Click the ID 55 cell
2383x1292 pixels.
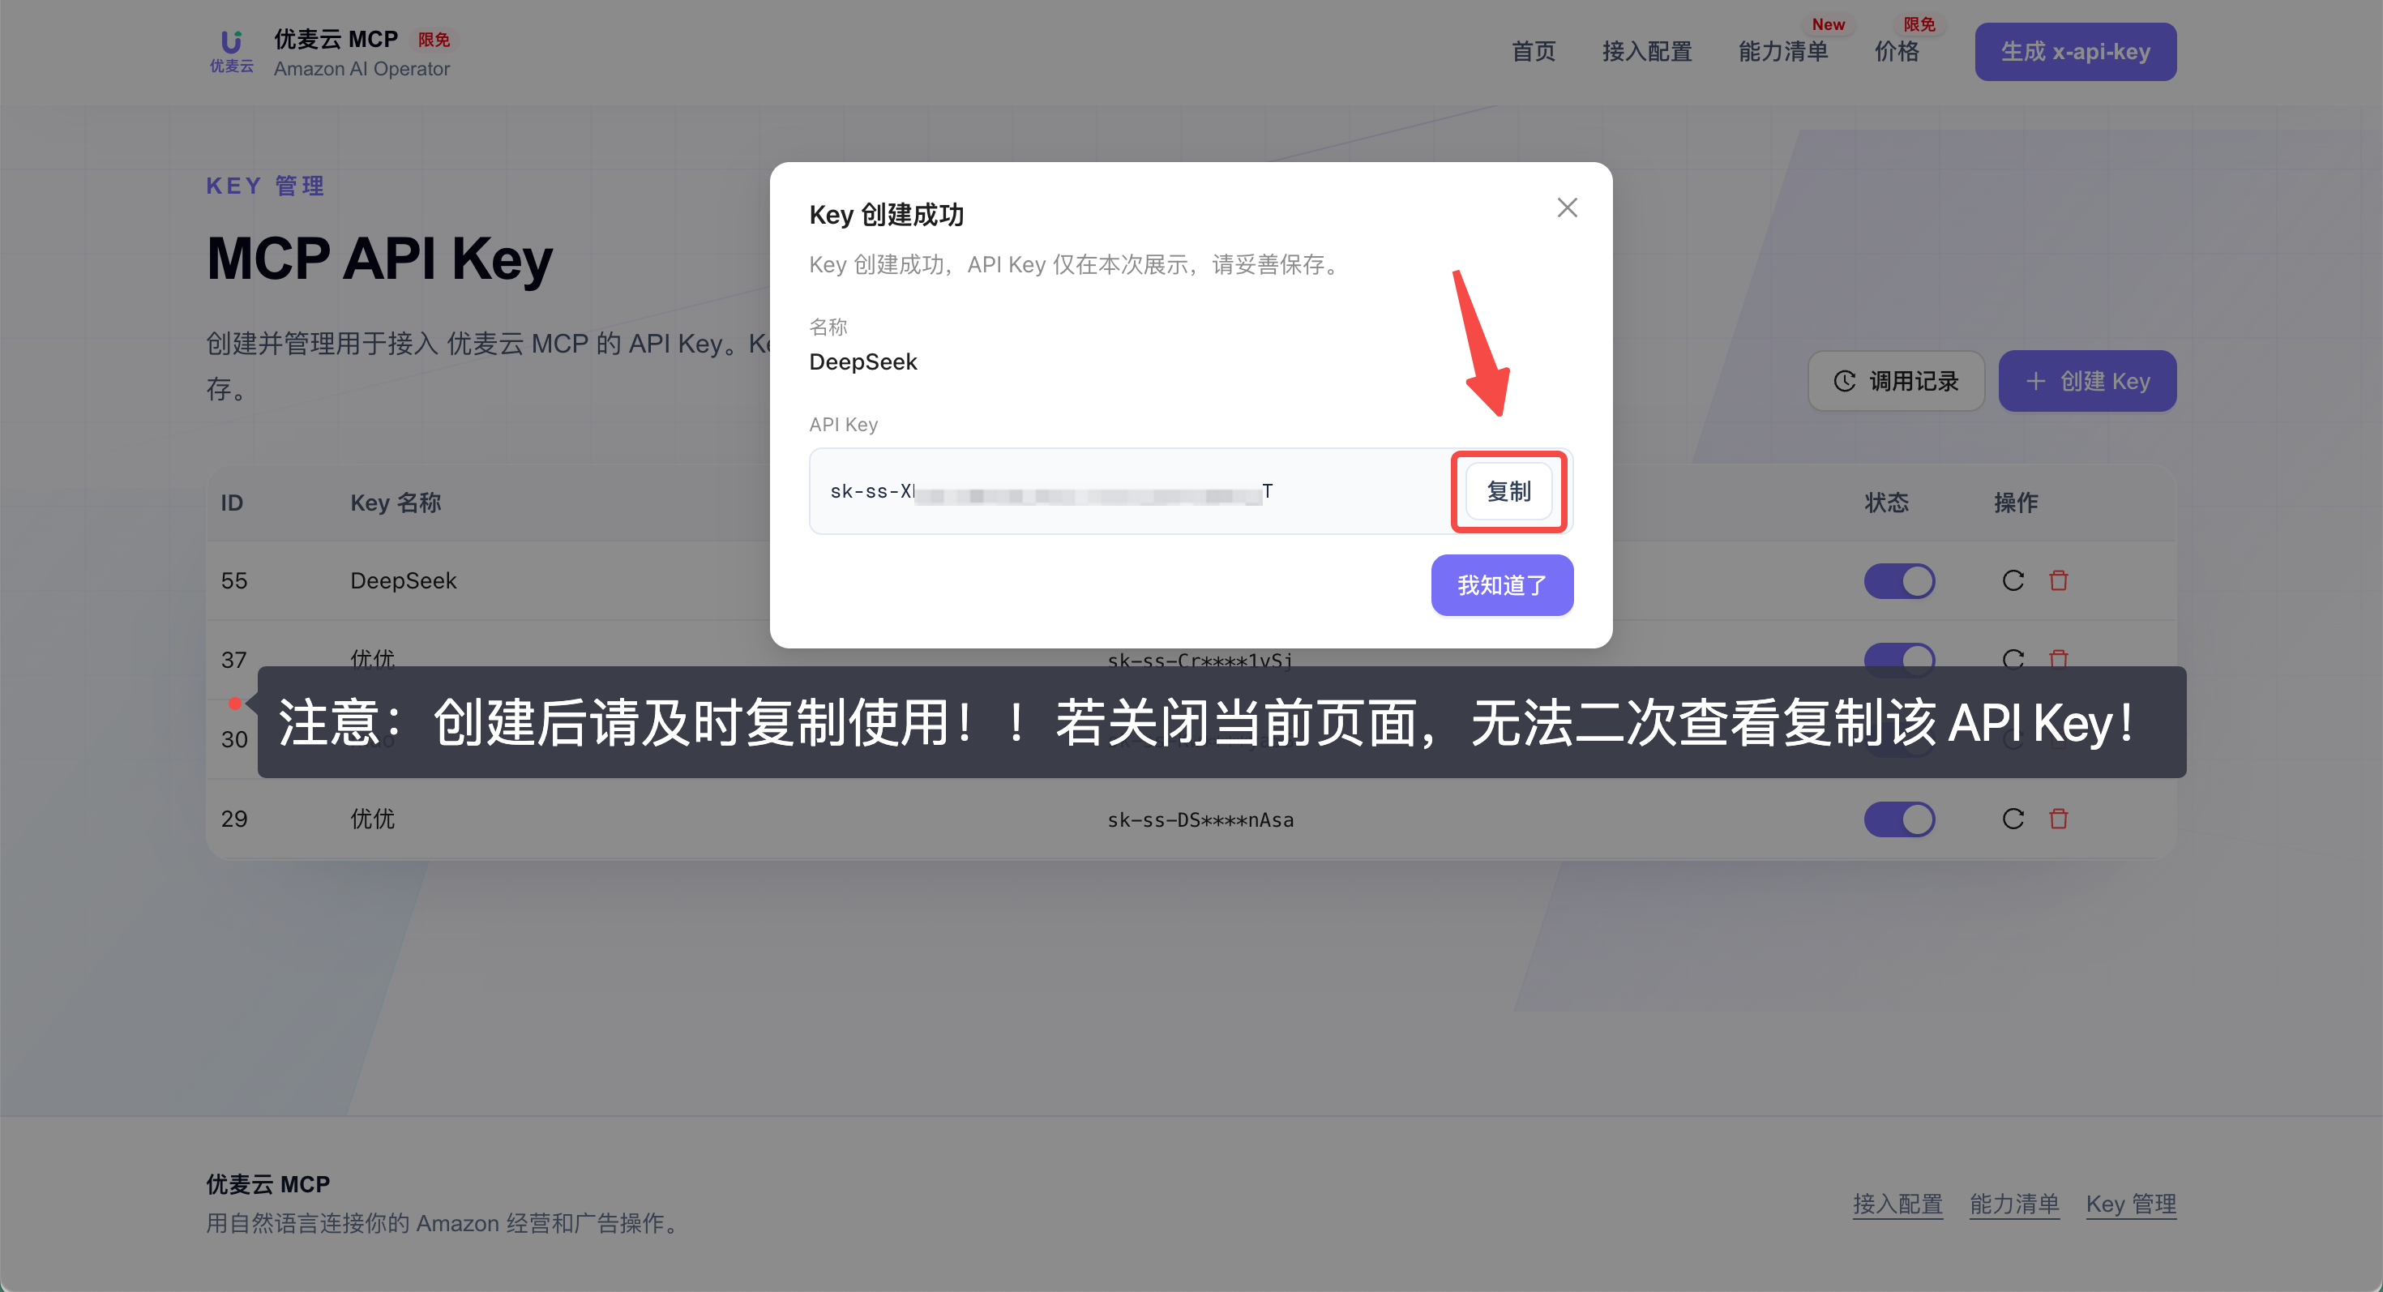tap(233, 581)
